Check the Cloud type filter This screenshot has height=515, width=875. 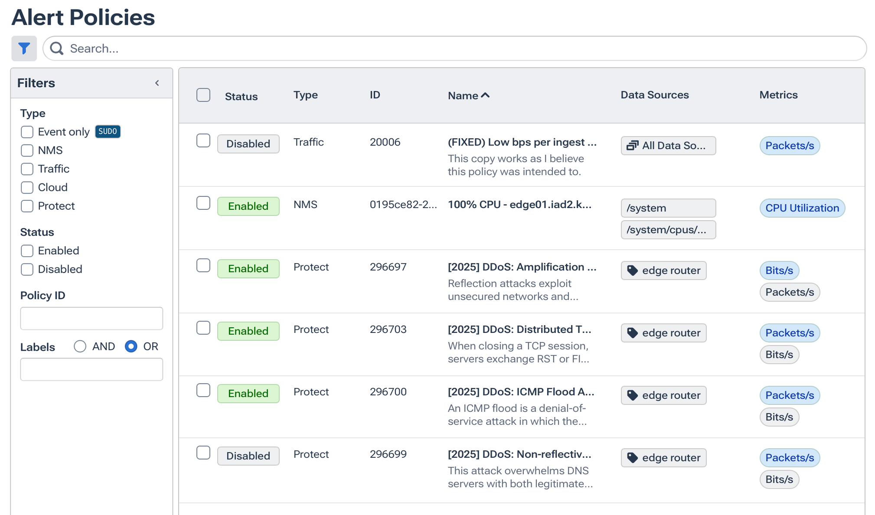coord(27,187)
